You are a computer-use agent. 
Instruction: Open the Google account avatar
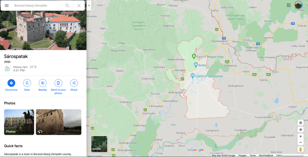pos(298,5)
